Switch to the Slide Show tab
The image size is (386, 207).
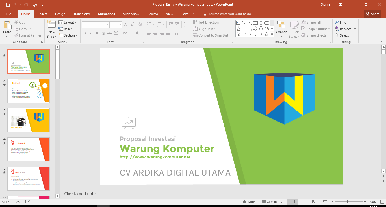(131, 14)
